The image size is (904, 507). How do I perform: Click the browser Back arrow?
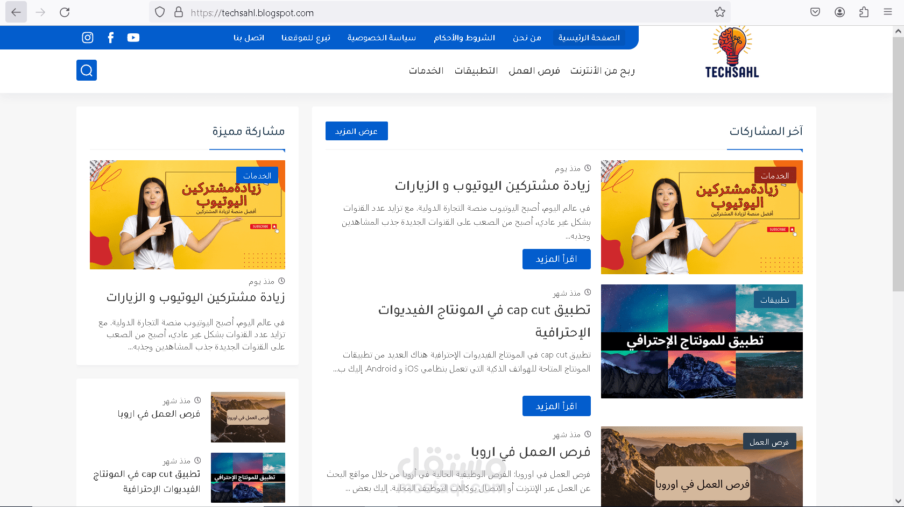click(x=16, y=12)
